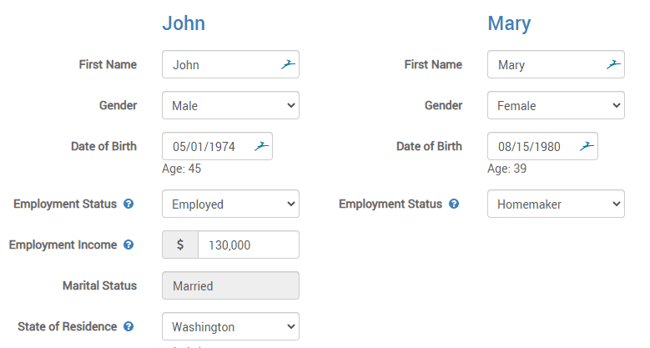This screenshot has height=348, width=650.
Task: Click the autofill icon in Mary's First Name field
Action: coord(613,64)
